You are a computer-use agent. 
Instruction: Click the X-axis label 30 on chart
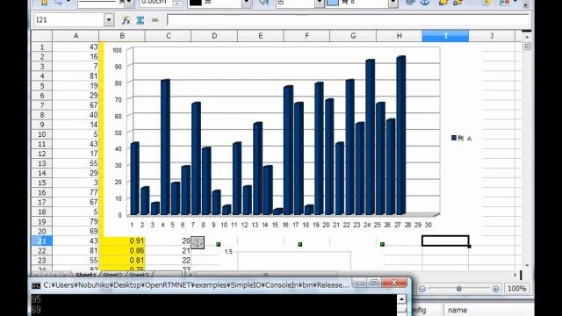(x=428, y=225)
